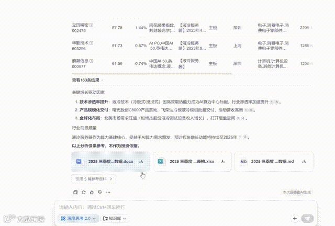Click 深圳 in the 浪潮信息 row
This screenshot has width=335, height=226.
(237, 64)
